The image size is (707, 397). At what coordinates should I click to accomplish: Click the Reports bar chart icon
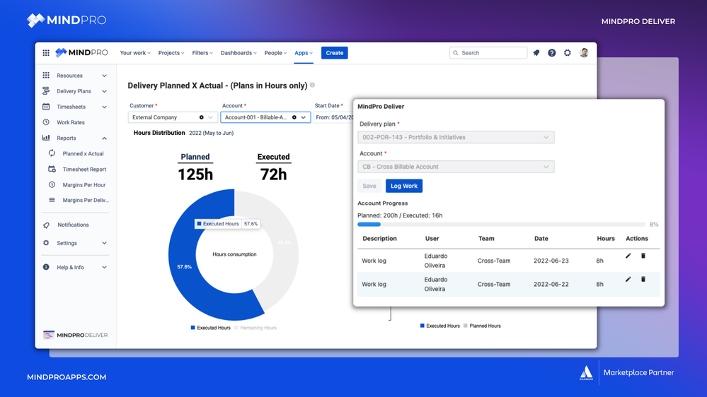[46, 138]
